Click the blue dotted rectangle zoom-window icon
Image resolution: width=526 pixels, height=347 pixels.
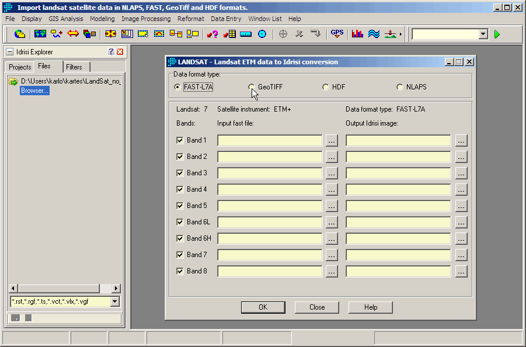click(x=143, y=34)
